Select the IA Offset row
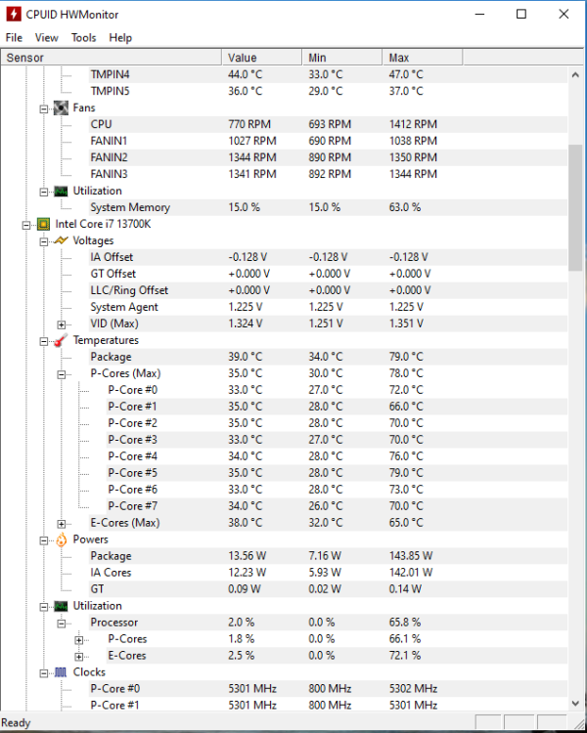This screenshot has width=587, height=733. (328, 257)
